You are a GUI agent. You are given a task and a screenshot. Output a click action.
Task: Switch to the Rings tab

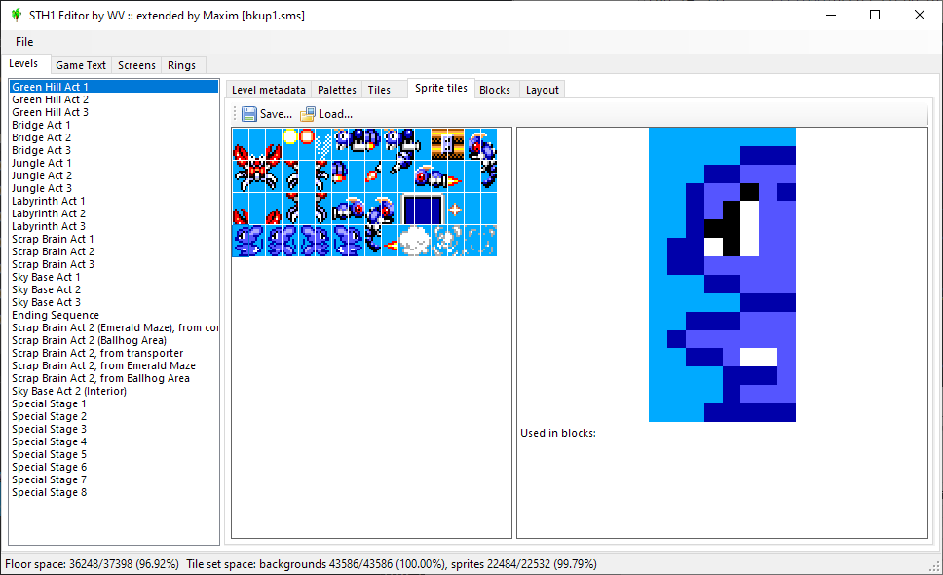[x=181, y=65]
